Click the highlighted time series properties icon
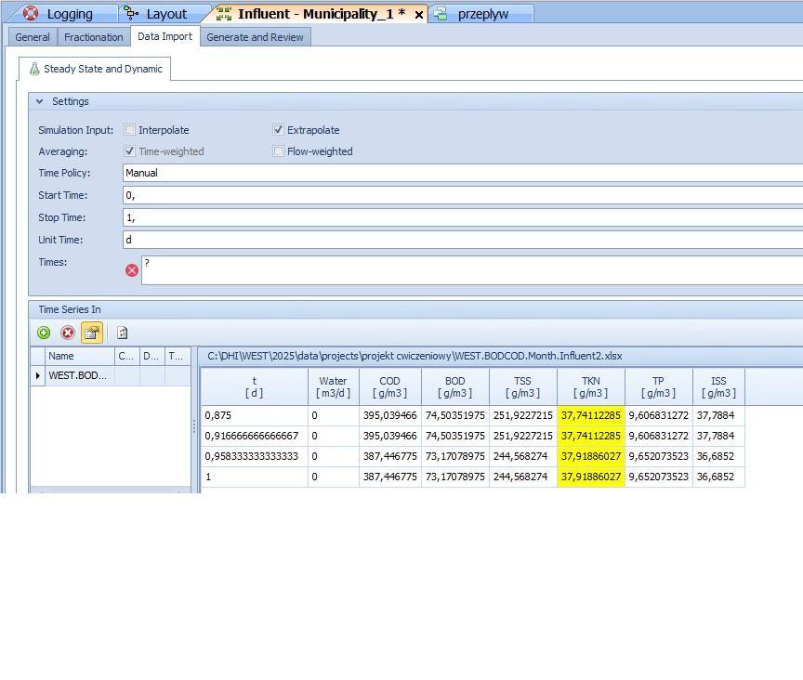 coord(92,333)
